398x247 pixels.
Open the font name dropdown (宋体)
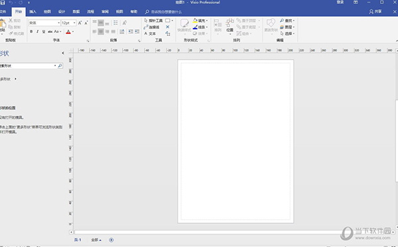(x=59, y=23)
